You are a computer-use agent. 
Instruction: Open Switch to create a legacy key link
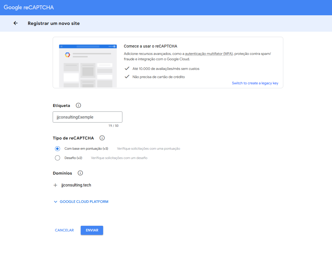click(x=255, y=83)
